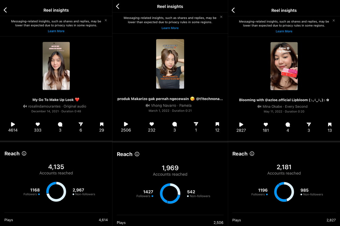340x226 pixels.
Task: Click the reach donut chart beside 1427 Followers
Action: [x=170, y=193]
